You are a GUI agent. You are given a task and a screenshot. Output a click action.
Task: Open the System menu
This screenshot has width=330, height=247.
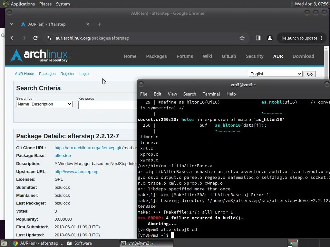63,4
